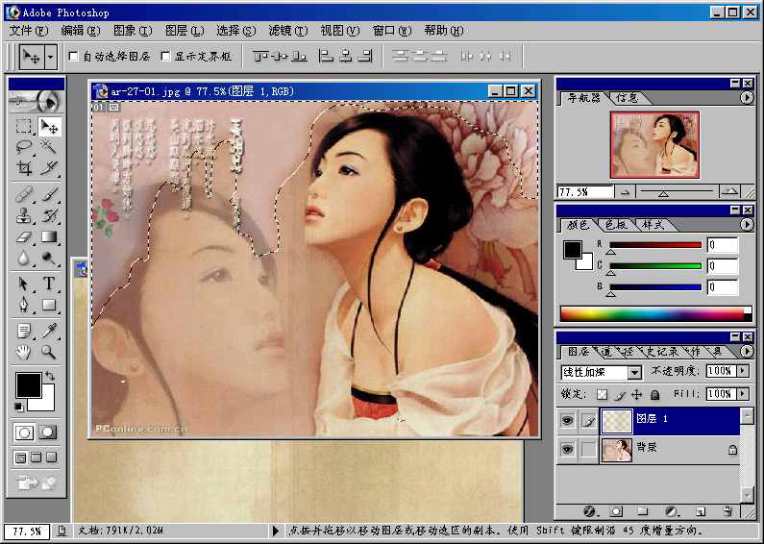The image size is (764, 544).
Task: Open Move tool preset picker arrow
Action: 51,57
